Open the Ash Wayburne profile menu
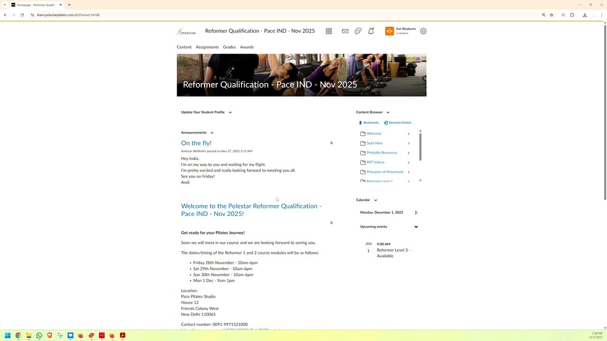The width and height of the screenshot is (607, 341). [x=401, y=31]
